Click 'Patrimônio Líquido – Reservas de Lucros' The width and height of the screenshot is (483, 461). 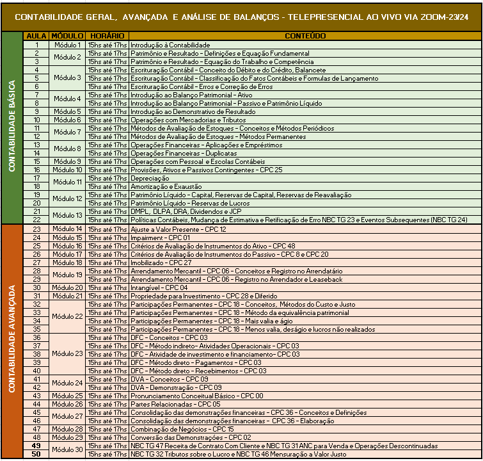[x=305, y=203]
